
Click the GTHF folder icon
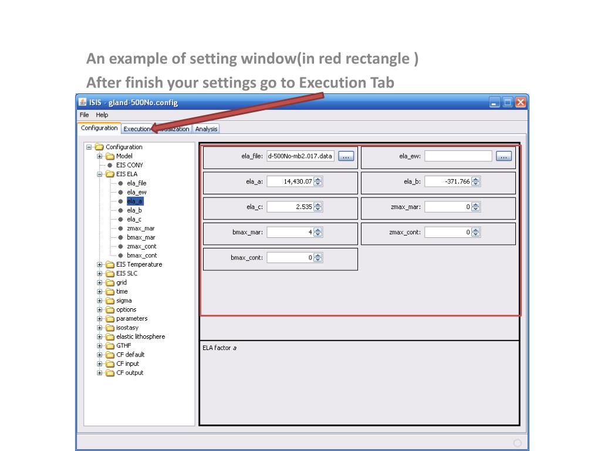coord(110,345)
